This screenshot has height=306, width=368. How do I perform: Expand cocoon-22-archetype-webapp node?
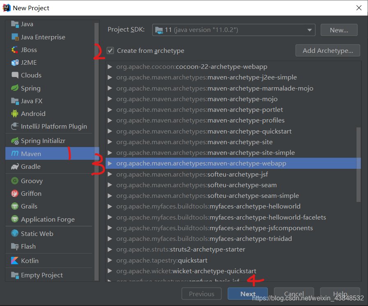[110, 67]
